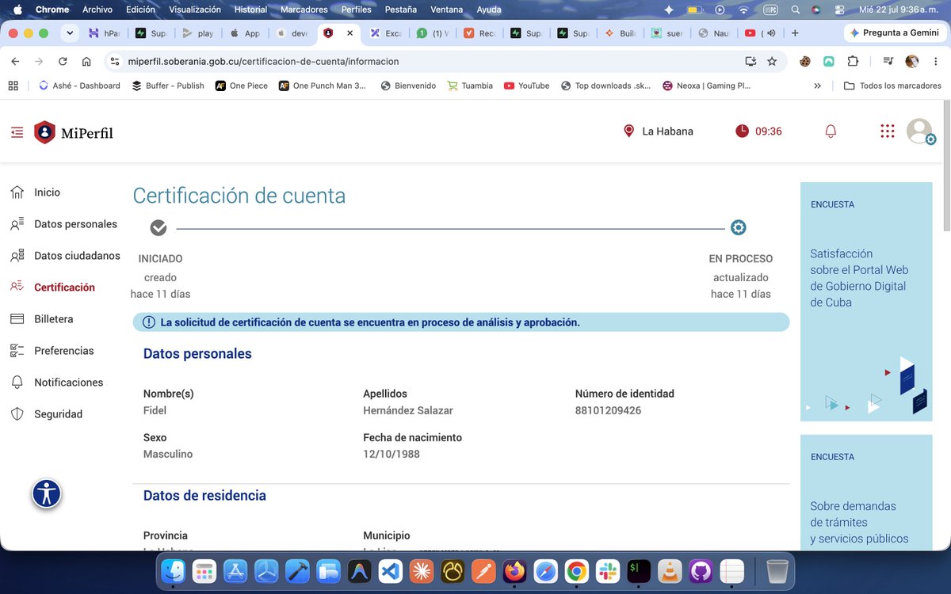Open the user avatar account menu
This screenshot has width=951, height=594.
tap(920, 131)
